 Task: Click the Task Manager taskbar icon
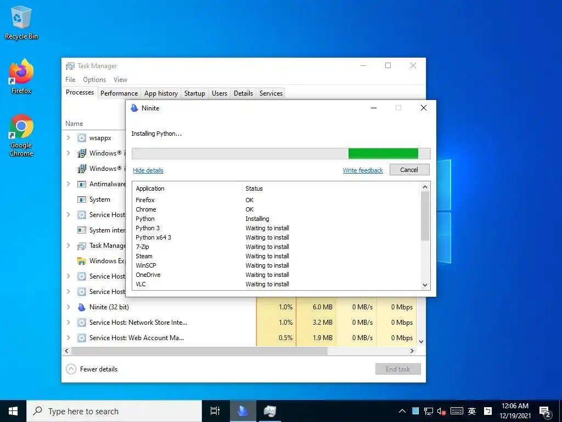pyautogui.click(x=270, y=411)
